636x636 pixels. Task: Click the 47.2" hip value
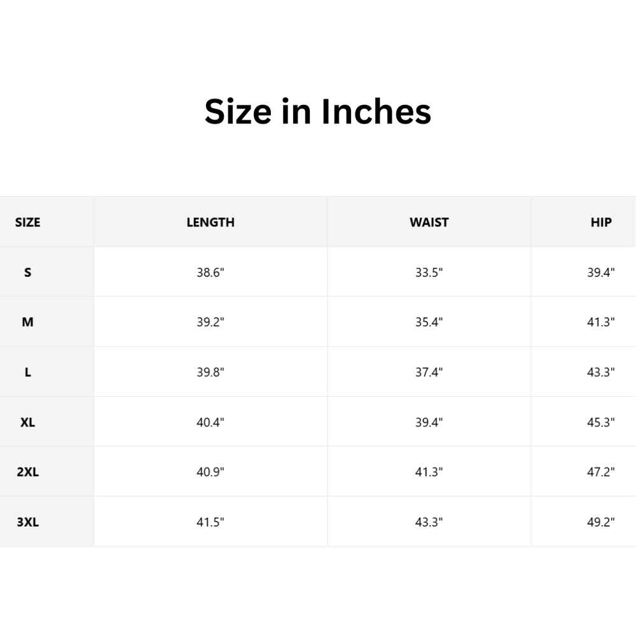pyautogui.click(x=600, y=472)
